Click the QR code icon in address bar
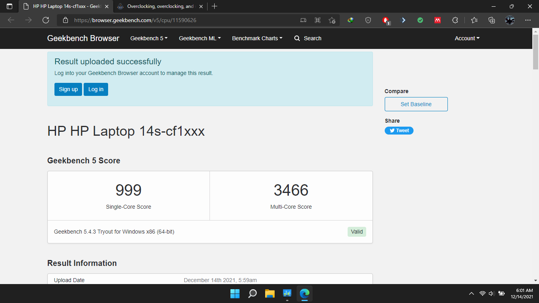This screenshot has width=539, height=303. pos(318,20)
